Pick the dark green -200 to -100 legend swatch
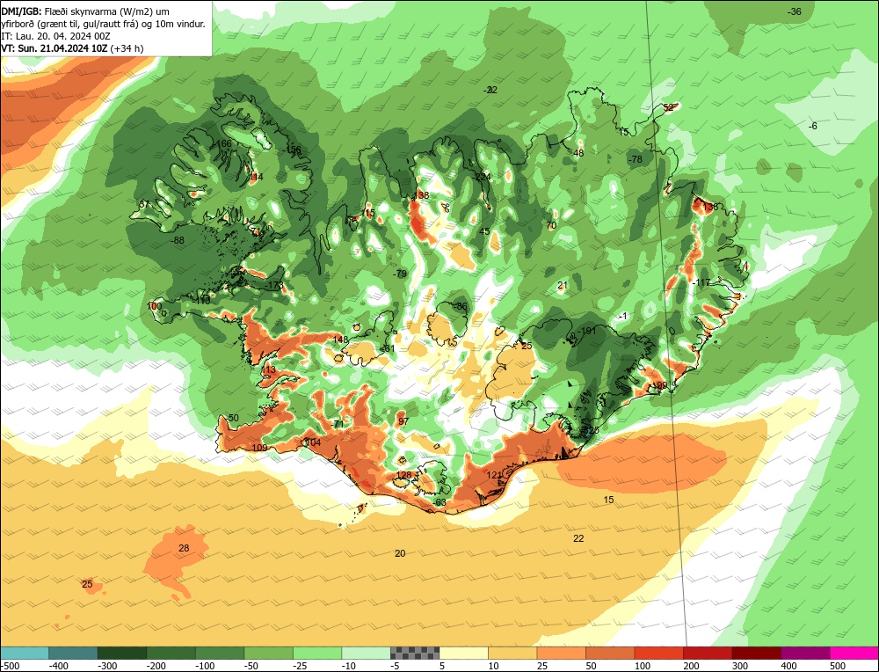The width and height of the screenshot is (879, 672). pos(171,653)
